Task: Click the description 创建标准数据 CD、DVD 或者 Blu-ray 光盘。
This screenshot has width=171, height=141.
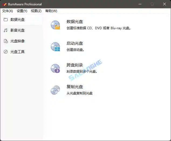Action: (99, 28)
